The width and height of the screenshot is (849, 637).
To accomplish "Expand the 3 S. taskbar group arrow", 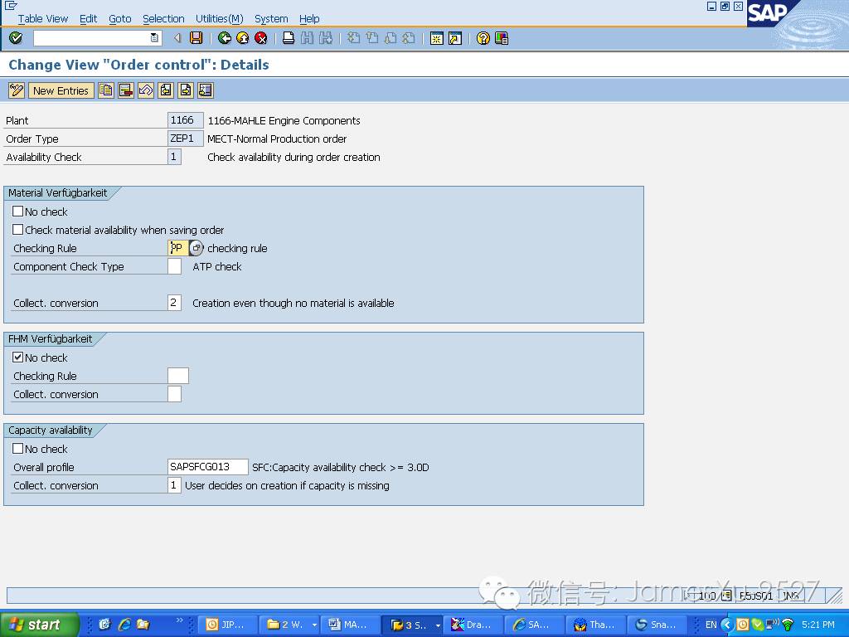I will tap(438, 625).
